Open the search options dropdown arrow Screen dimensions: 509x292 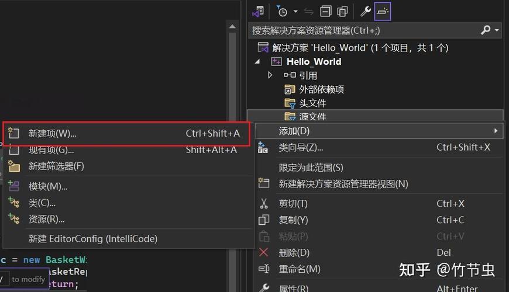[x=497, y=30]
